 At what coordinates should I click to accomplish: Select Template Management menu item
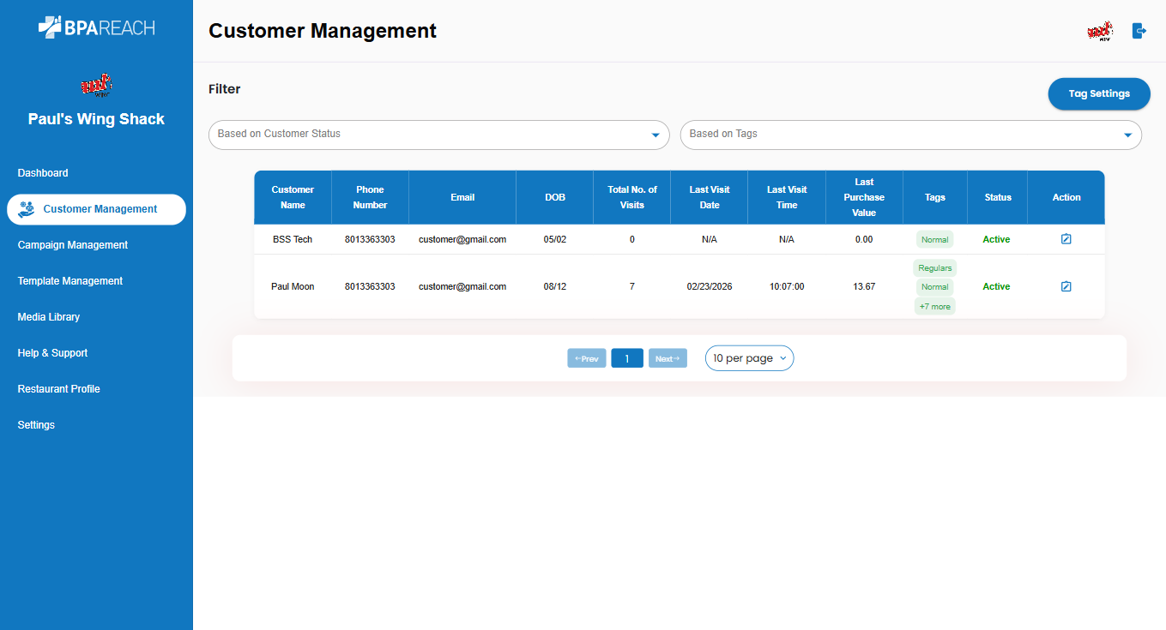pos(70,281)
